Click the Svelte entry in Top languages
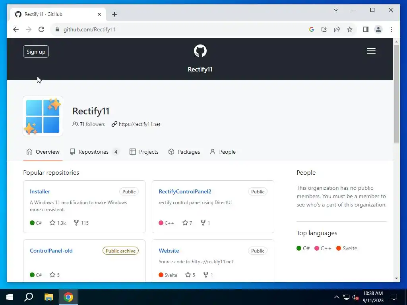The width and height of the screenshot is (407, 305). 347,249
